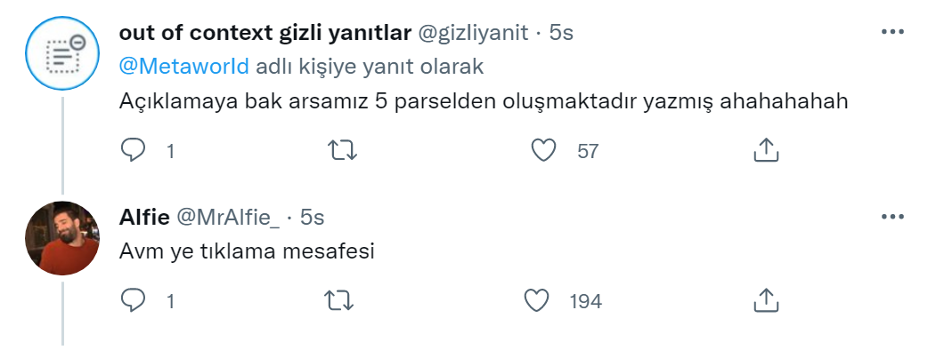
Task: Open more options for Alfie's tweet
Action: coord(892,218)
